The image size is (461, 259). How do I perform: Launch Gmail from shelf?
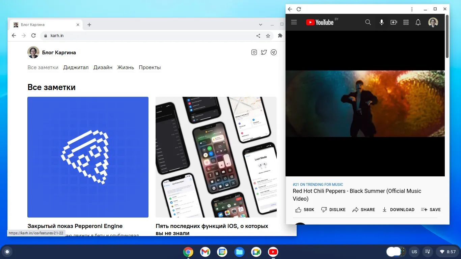(205, 252)
